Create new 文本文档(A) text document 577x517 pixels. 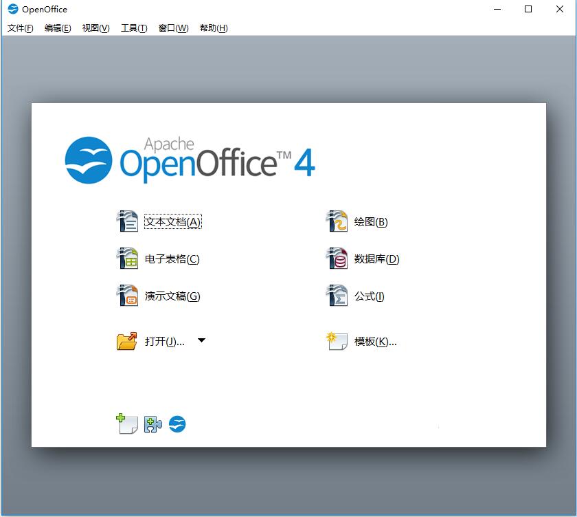click(x=172, y=221)
